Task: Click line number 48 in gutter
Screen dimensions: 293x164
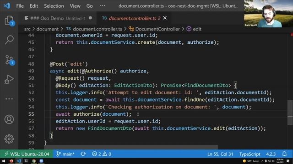Action: tap(31, 64)
